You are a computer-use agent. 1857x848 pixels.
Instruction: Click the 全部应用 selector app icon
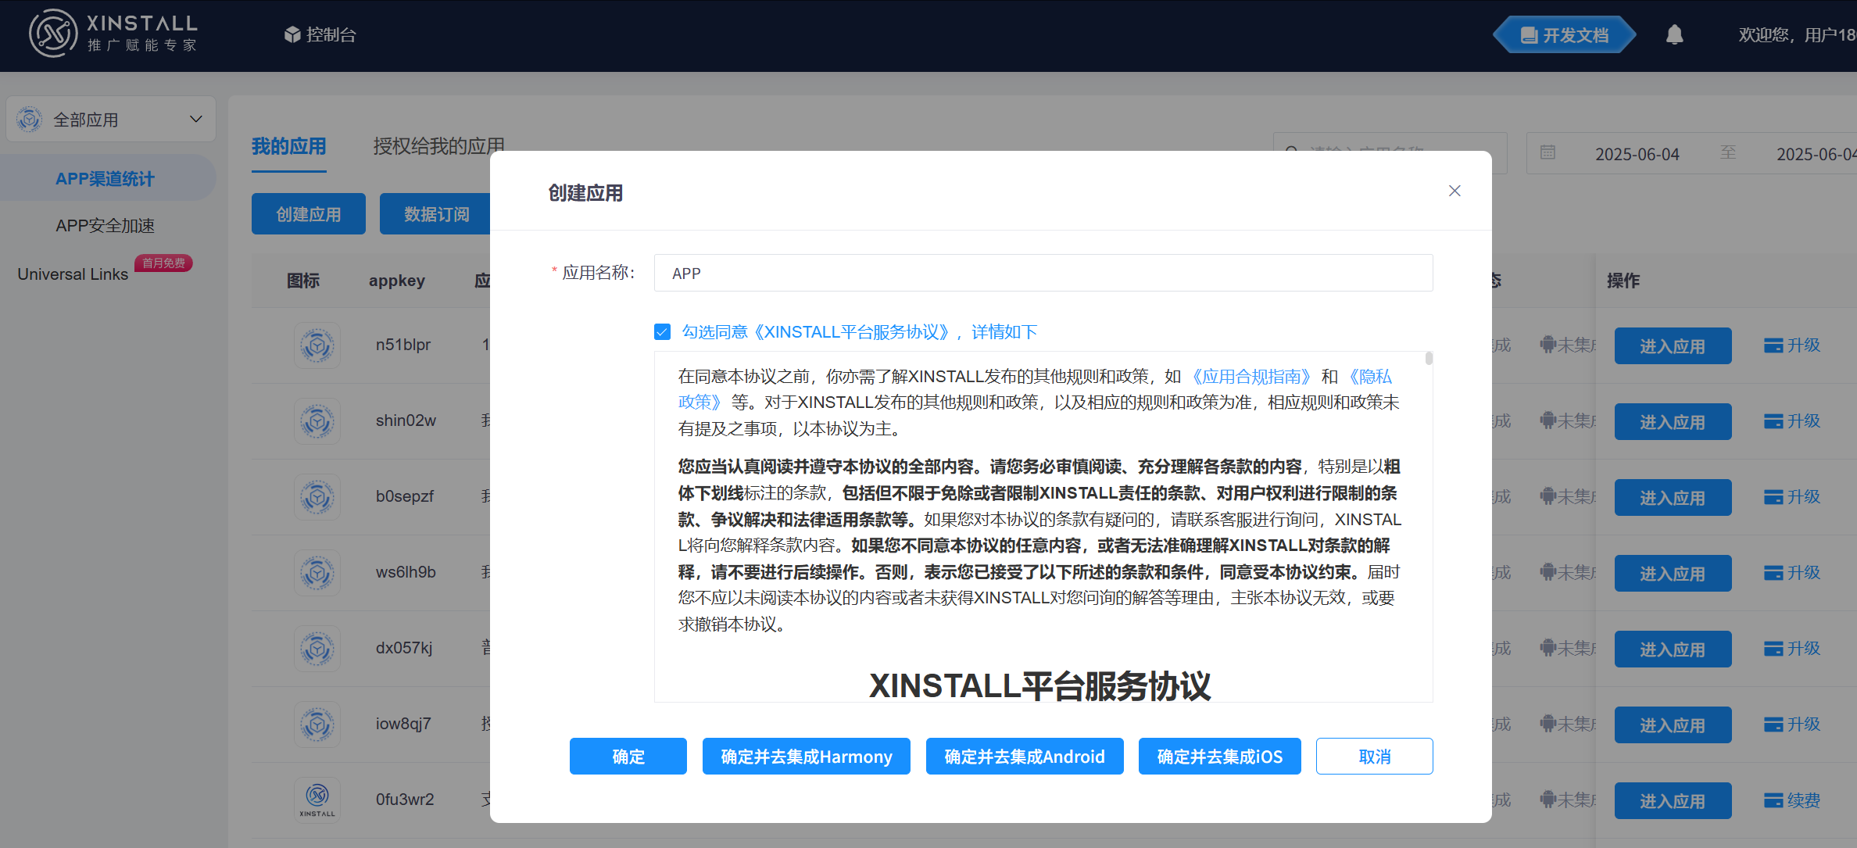[30, 120]
